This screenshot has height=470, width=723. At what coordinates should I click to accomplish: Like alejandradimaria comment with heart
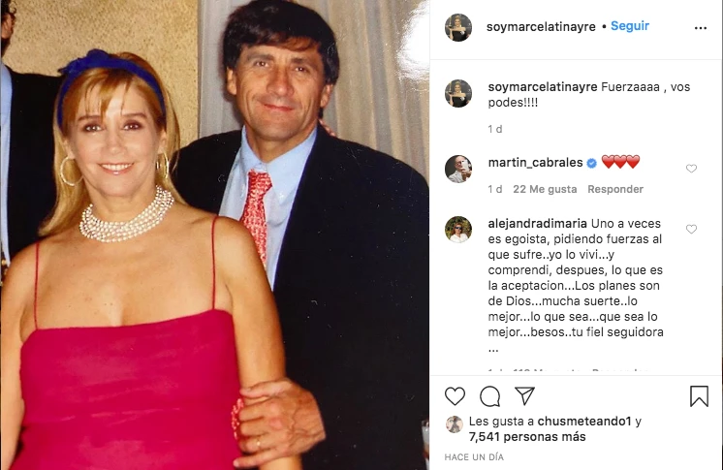[691, 230]
